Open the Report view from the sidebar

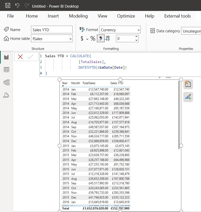[x=6, y=57]
